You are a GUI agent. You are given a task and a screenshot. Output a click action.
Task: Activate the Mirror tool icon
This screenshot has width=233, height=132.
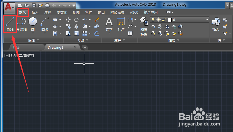point(76,26)
